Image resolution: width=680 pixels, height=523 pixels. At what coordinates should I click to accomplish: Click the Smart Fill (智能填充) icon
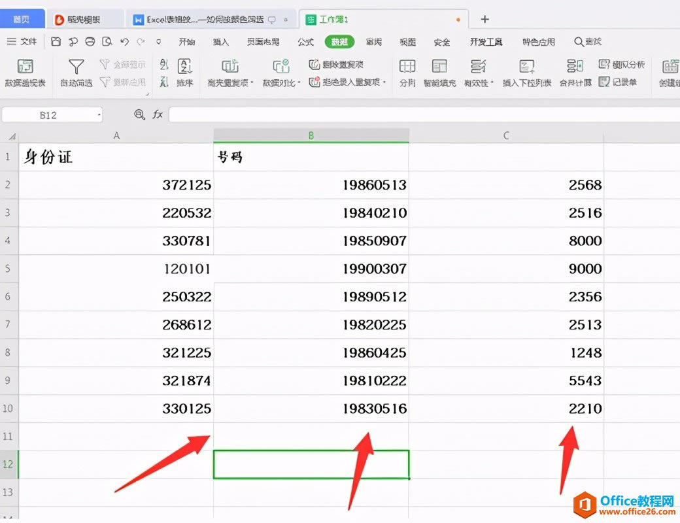pos(439,66)
